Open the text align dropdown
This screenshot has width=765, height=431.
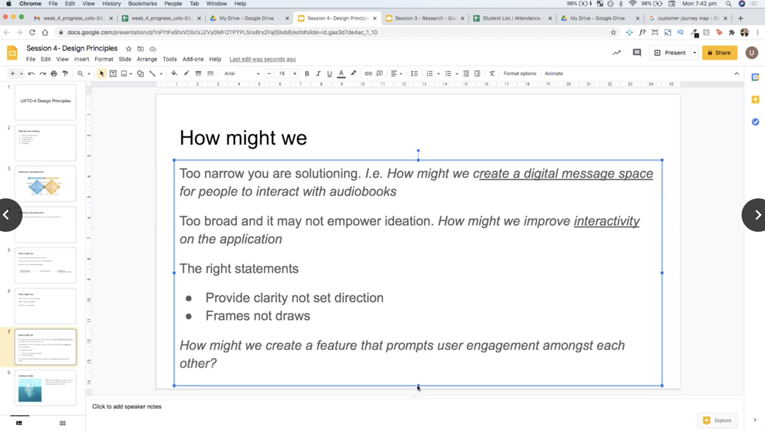(396, 74)
